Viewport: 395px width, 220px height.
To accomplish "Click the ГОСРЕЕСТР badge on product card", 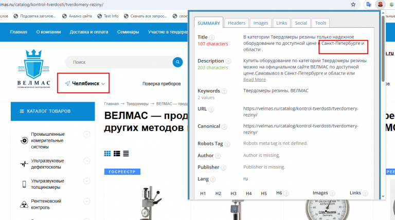I will pos(122,172).
